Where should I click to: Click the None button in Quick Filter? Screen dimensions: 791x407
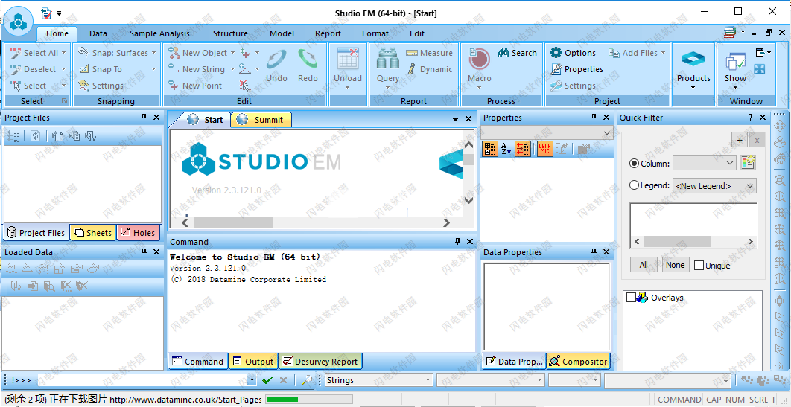click(675, 264)
